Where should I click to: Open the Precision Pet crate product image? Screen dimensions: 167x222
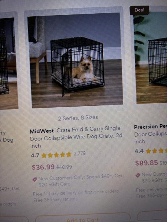[151, 57]
